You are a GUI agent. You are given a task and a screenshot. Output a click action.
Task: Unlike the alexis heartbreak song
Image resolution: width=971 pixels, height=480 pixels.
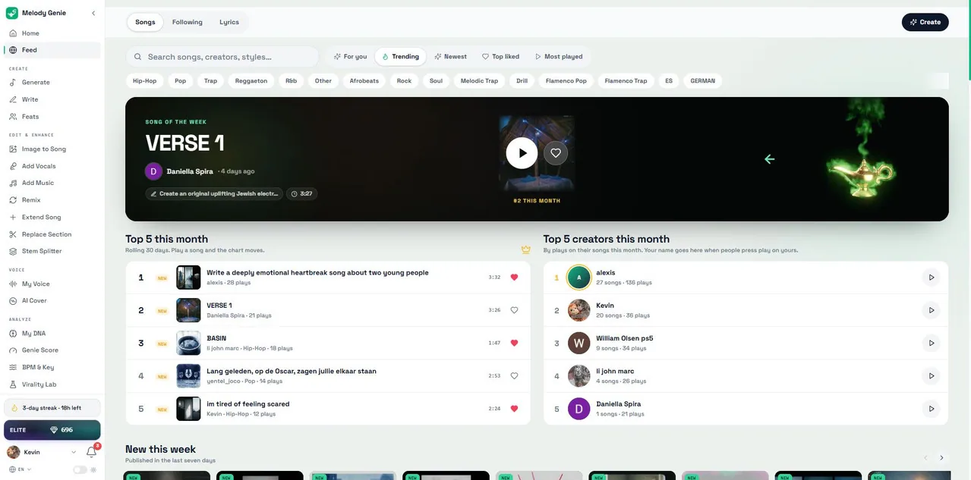514,278
